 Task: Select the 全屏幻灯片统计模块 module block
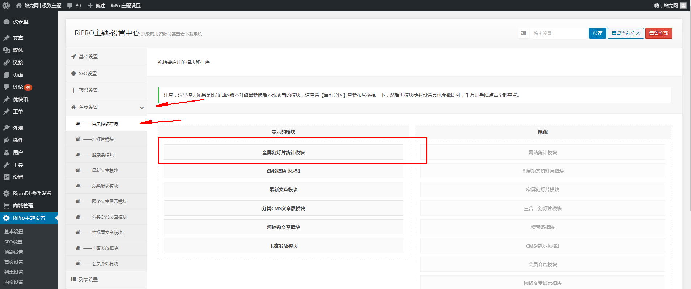tap(283, 152)
